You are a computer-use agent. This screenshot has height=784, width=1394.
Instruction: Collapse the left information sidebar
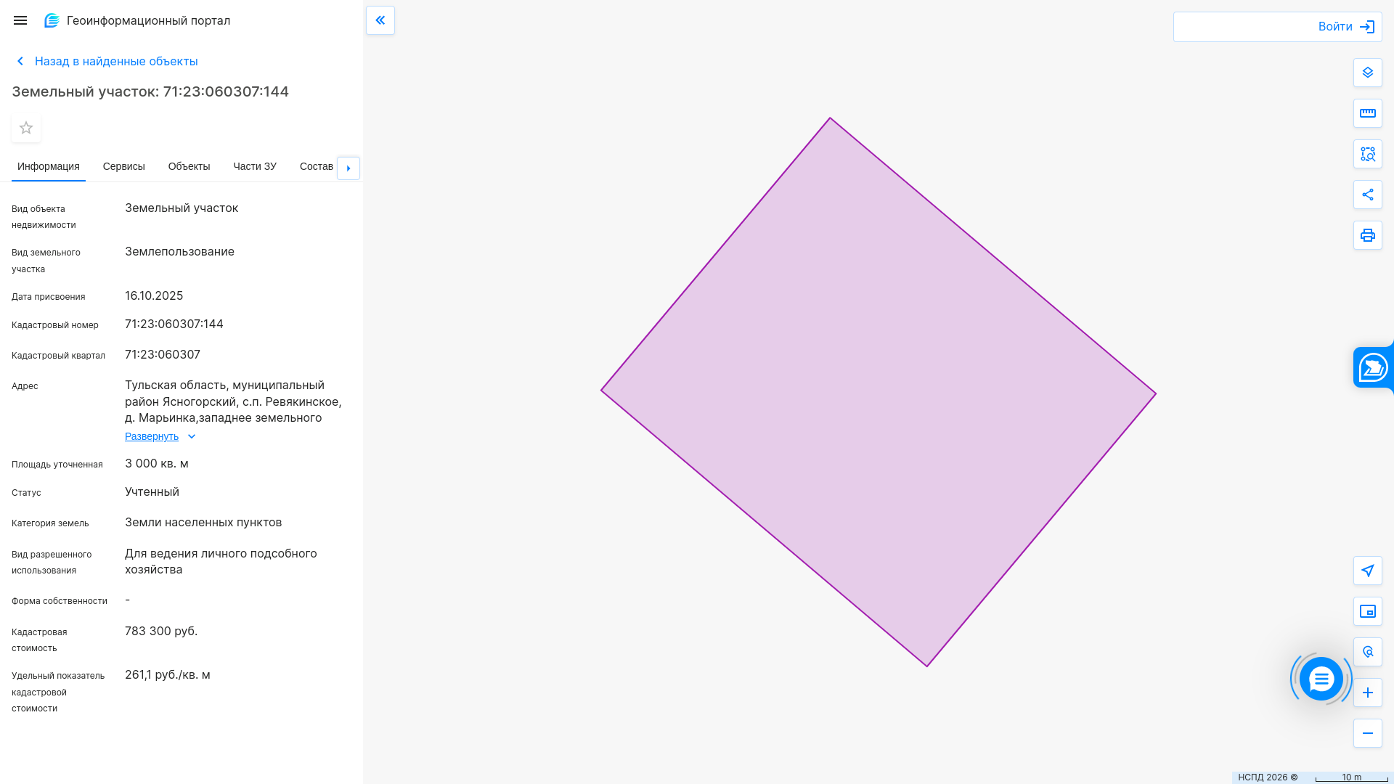tap(380, 20)
